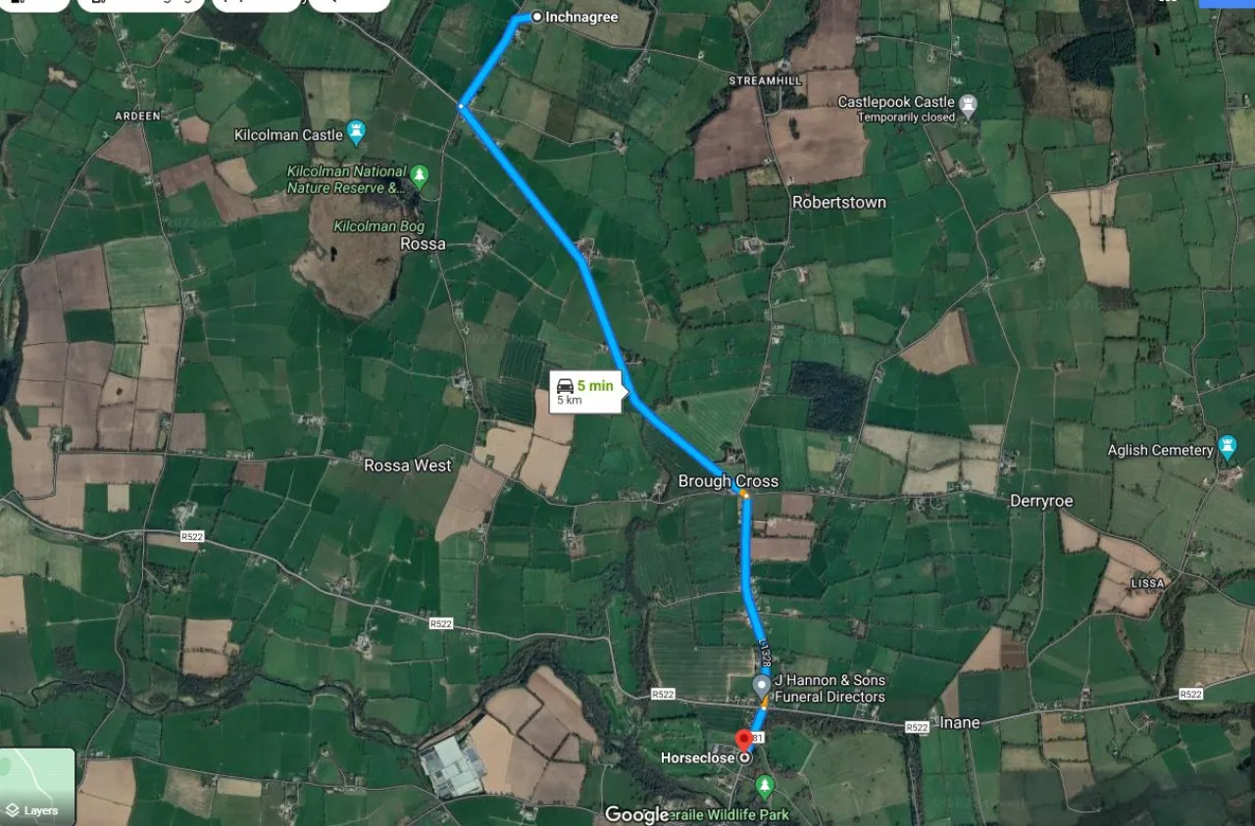Image resolution: width=1255 pixels, height=826 pixels.
Task: Click the Inchnagree route start point
Action: 537,17
